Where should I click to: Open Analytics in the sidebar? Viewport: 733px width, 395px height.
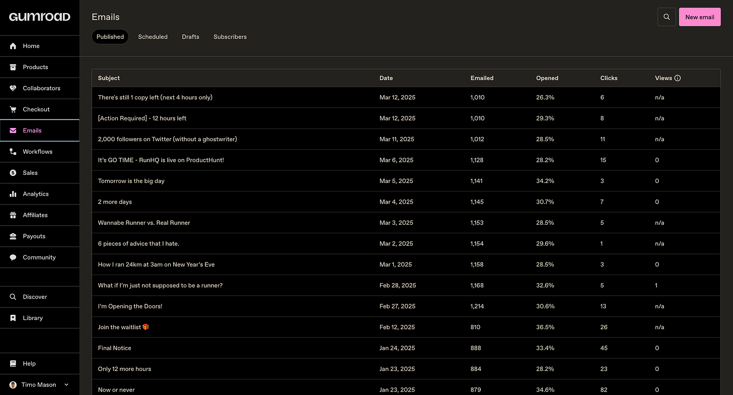point(39,194)
